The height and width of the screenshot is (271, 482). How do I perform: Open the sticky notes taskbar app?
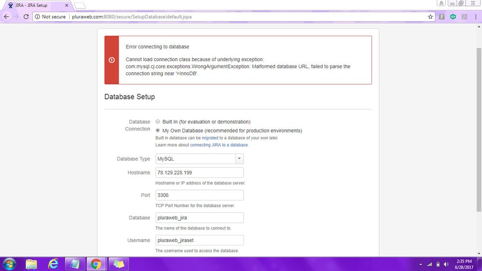point(119,264)
